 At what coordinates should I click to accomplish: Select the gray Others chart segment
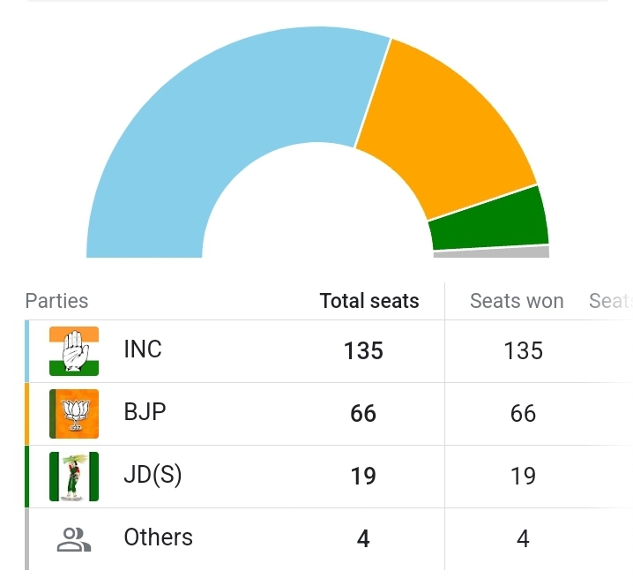click(492, 252)
